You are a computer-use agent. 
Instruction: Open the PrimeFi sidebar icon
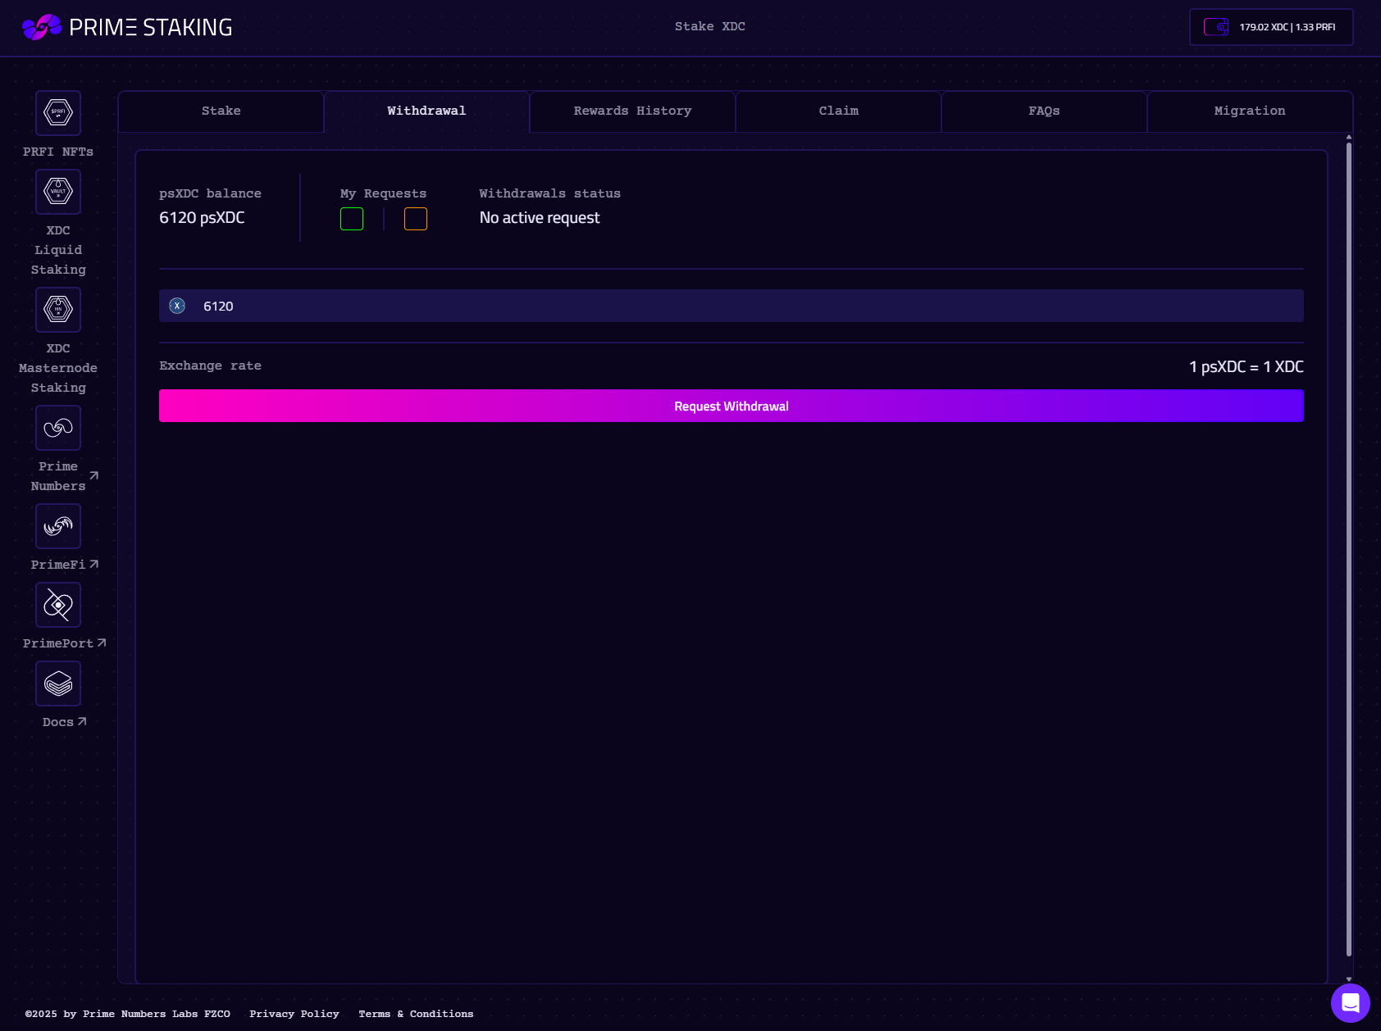tap(58, 526)
